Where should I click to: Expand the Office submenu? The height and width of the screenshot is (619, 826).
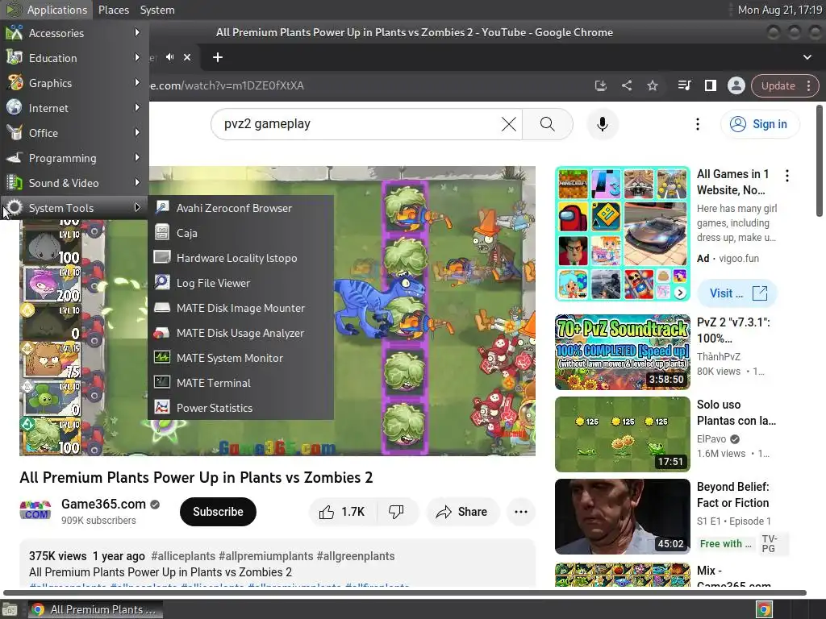74,133
